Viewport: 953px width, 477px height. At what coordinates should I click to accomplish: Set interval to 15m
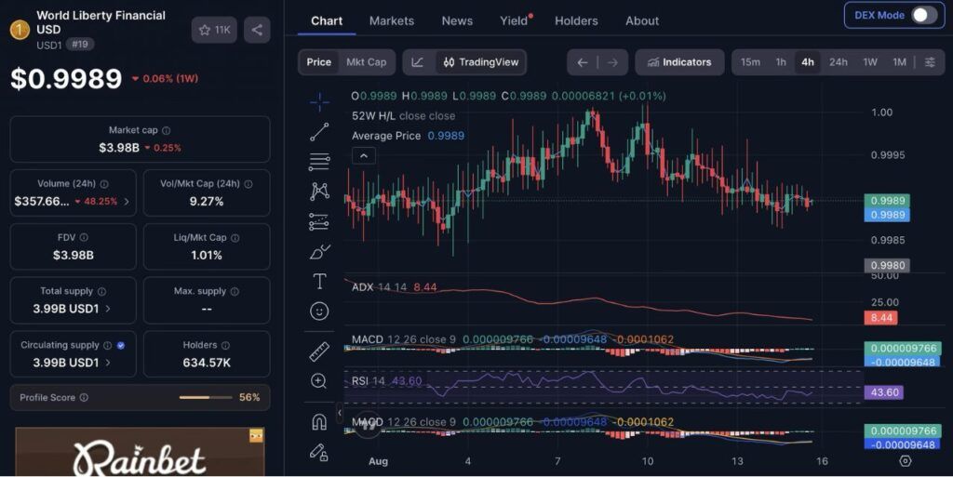(750, 62)
